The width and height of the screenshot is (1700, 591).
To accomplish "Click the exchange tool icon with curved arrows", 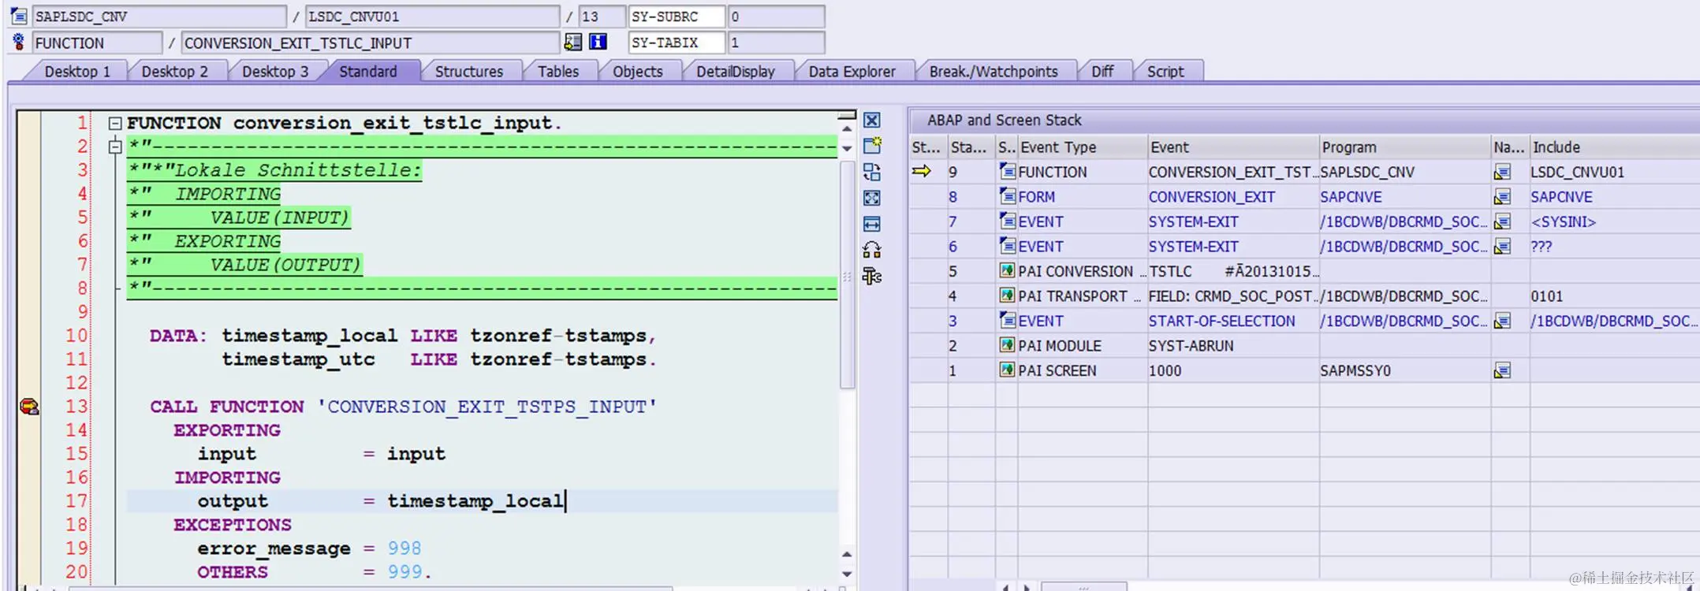I will click(x=871, y=250).
